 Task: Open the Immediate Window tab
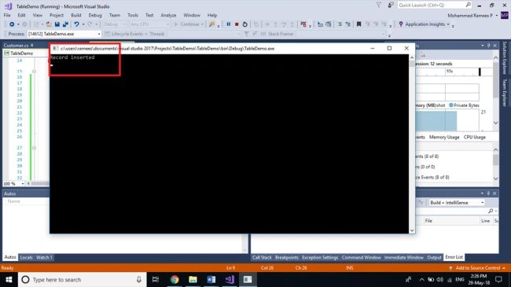click(x=403, y=257)
